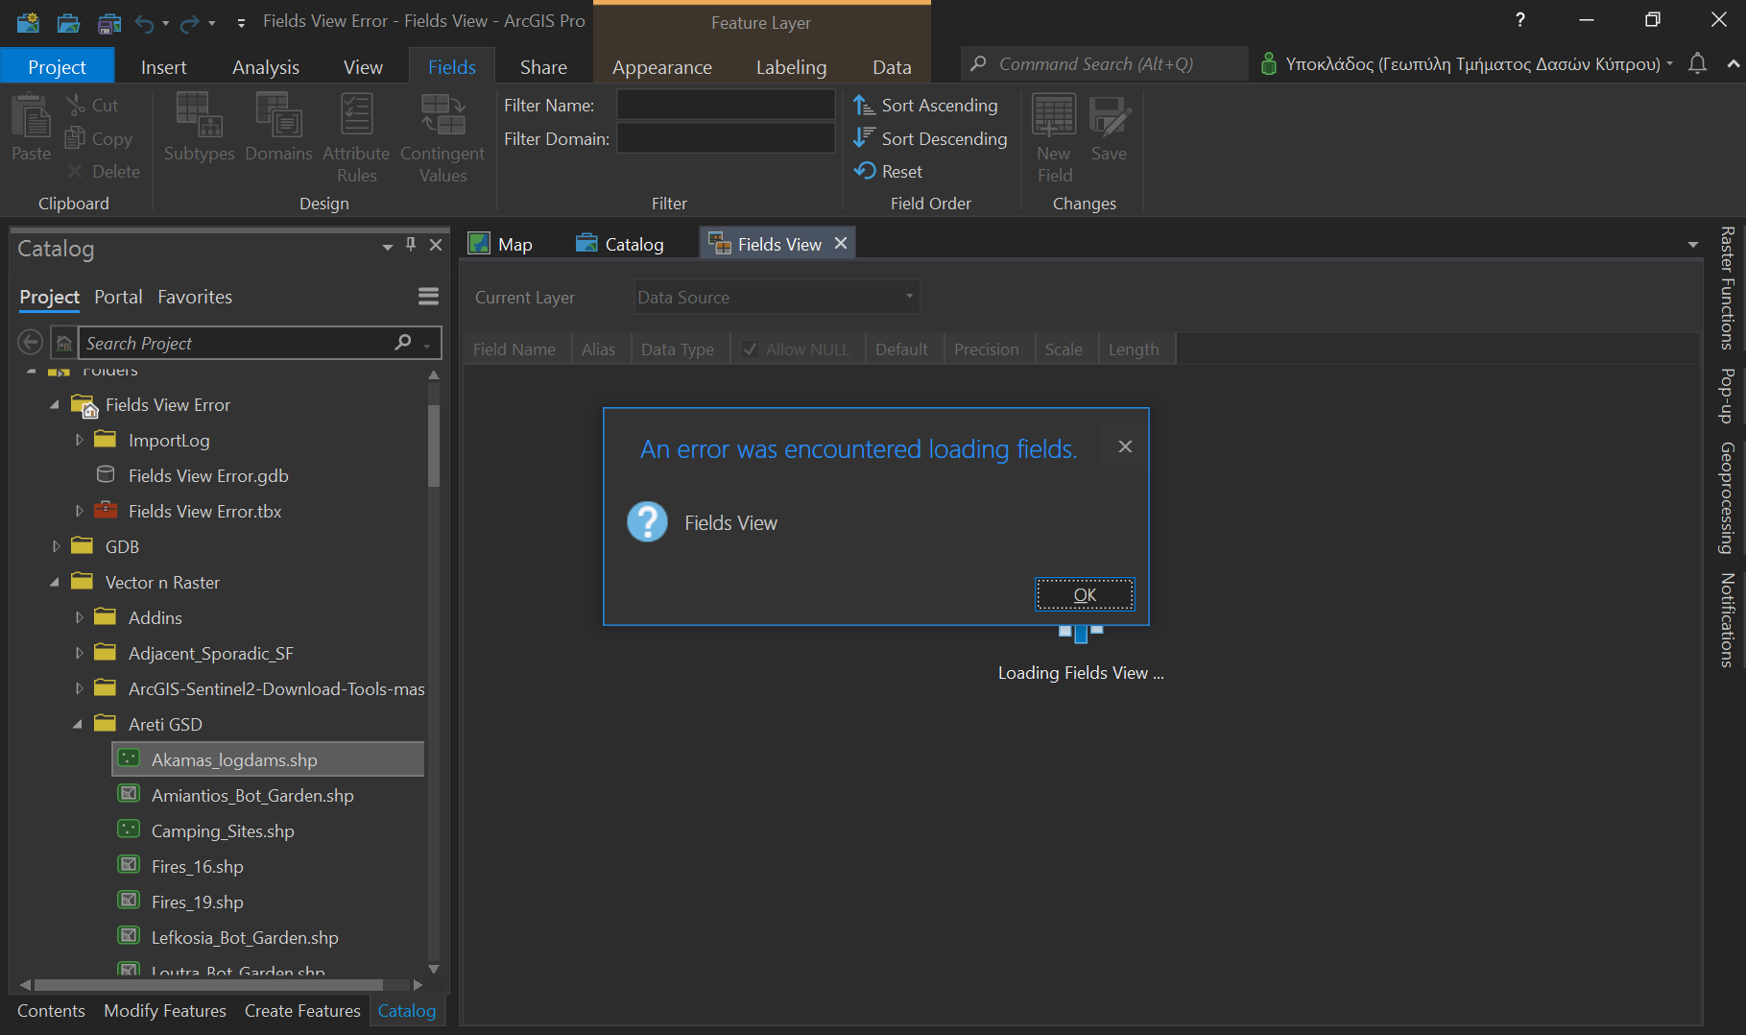
Task: Close the Catalog pane
Action: [436, 245]
